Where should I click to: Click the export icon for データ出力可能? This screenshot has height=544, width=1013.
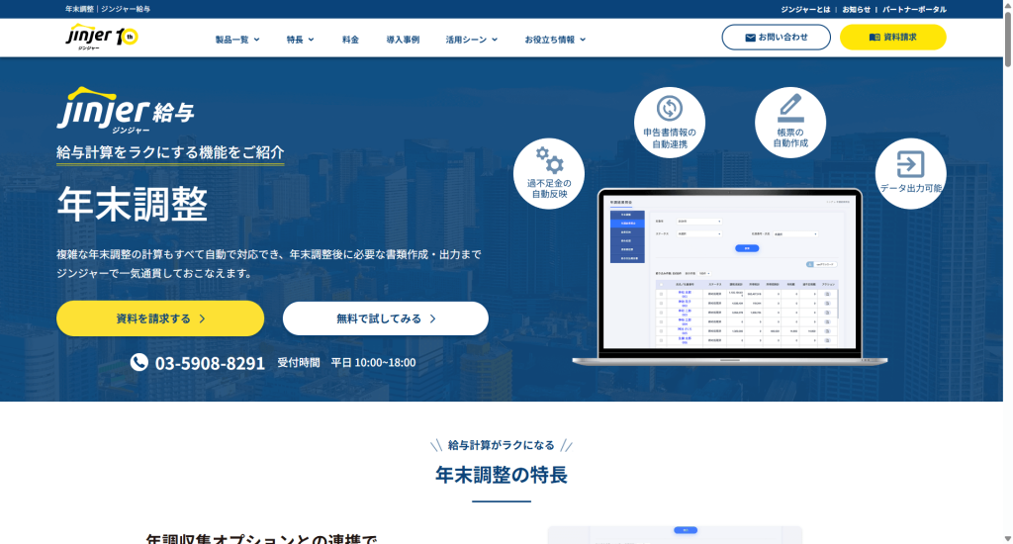tap(910, 164)
